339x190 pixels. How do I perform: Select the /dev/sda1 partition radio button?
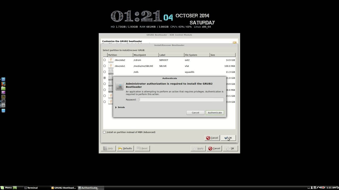pos(105,66)
